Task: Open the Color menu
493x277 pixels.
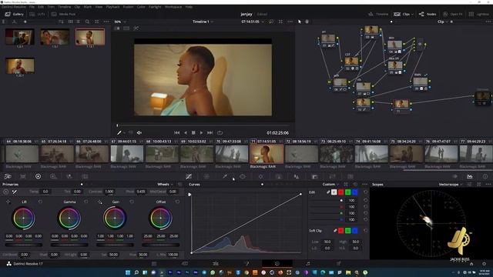Action: click(141, 7)
